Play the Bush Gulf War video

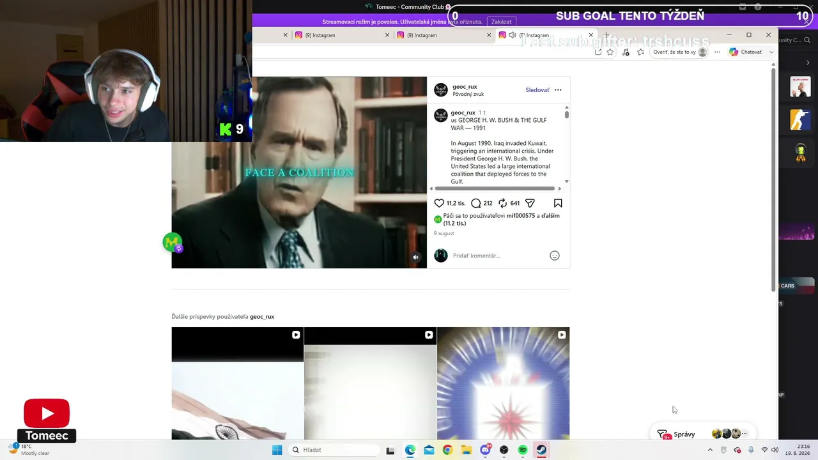coord(299,172)
